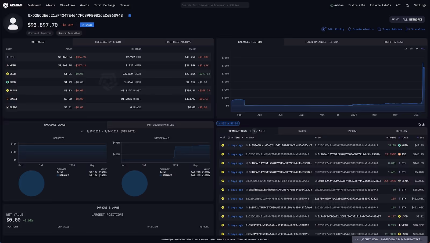Open the Tracer menu item
Screen dimensions: 430x243
coord(125,5)
